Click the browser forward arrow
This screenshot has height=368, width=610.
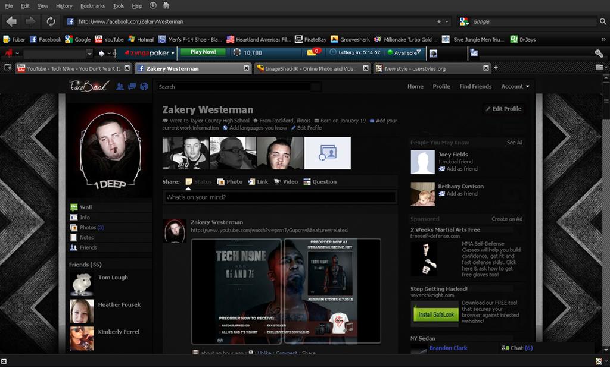click(x=31, y=21)
